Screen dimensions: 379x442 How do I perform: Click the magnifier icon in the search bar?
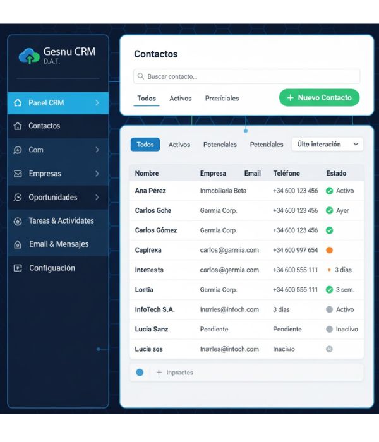coord(141,76)
